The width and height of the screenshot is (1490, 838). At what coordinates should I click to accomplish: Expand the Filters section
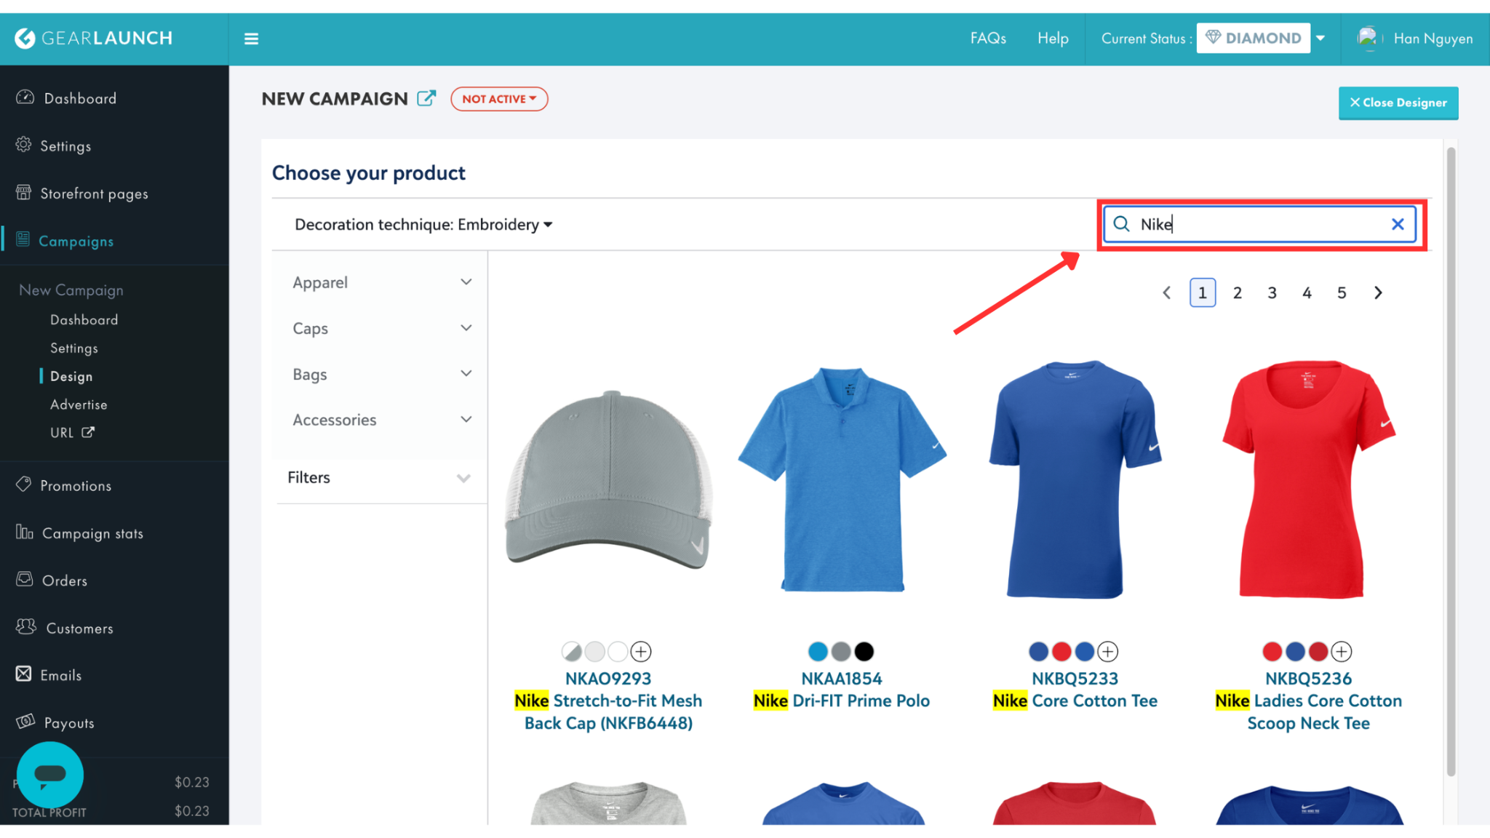click(x=379, y=478)
